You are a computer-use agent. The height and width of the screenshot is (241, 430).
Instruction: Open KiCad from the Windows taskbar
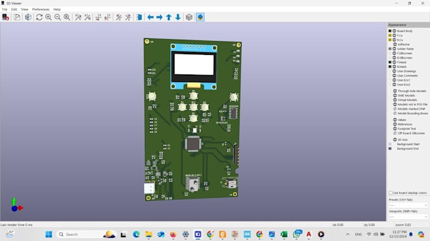click(198, 234)
